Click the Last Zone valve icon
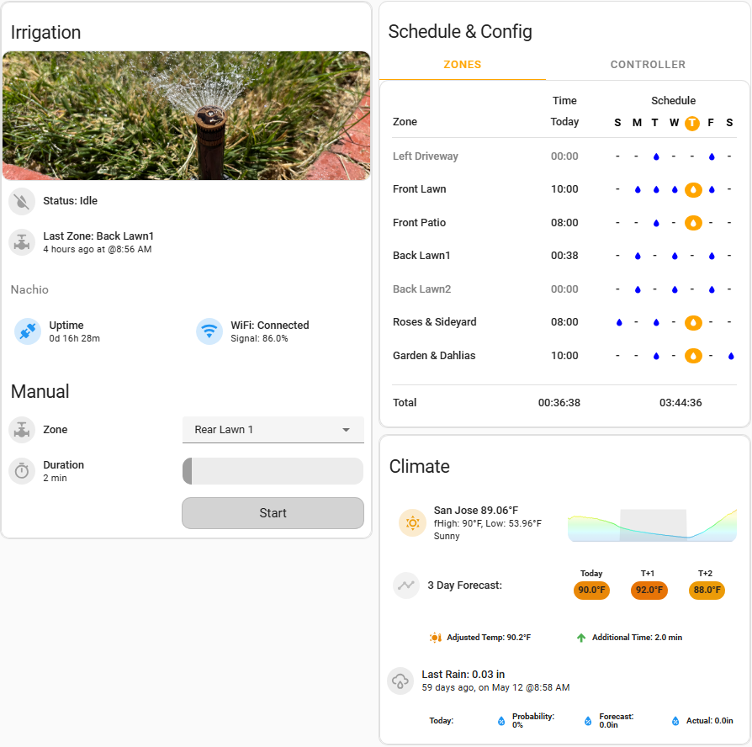 click(x=22, y=242)
